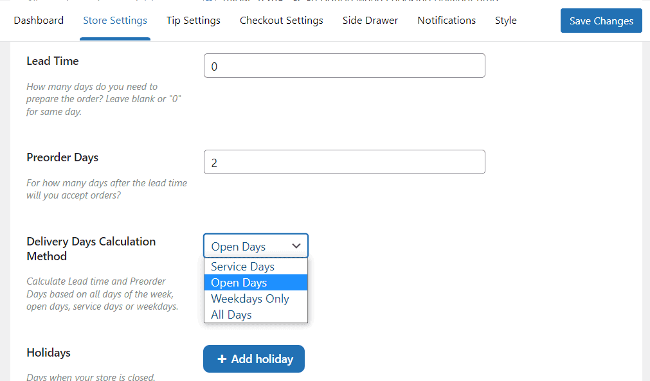This screenshot has height=381, width=650.
Task: Switch to the Tip Settings tab
Action: click(194, 21)
